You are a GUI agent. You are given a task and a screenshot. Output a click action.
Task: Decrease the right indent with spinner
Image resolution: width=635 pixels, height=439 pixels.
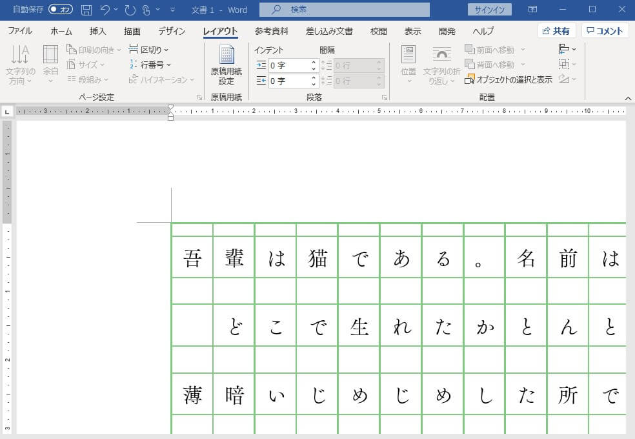click(x=314, y=84)
